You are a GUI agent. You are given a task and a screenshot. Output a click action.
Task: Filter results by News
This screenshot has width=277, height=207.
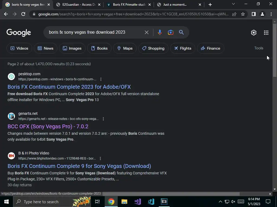click(45, 48)
